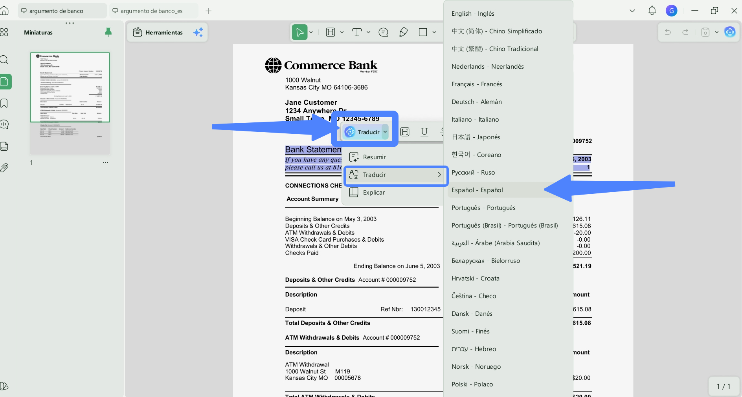Open the Herramientas tools button
This screenshot has width=742, height=397.
pos(158,32)
